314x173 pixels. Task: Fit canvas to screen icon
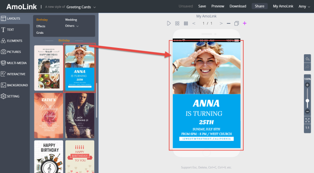click(x=307, y=120)
